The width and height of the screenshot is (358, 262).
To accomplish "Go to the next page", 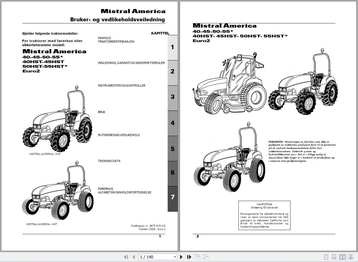I will coord(181,257).
